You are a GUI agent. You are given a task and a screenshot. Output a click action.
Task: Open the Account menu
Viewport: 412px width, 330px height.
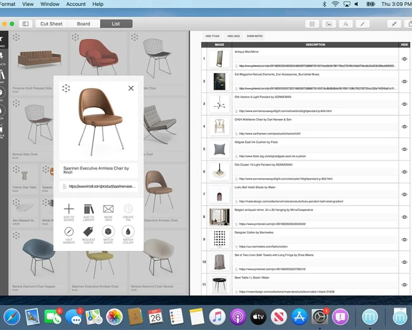point(76,4)
